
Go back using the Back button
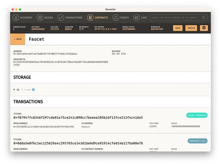point(17,39)
